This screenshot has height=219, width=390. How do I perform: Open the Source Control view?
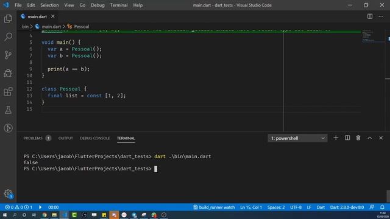tap(8, 55)
